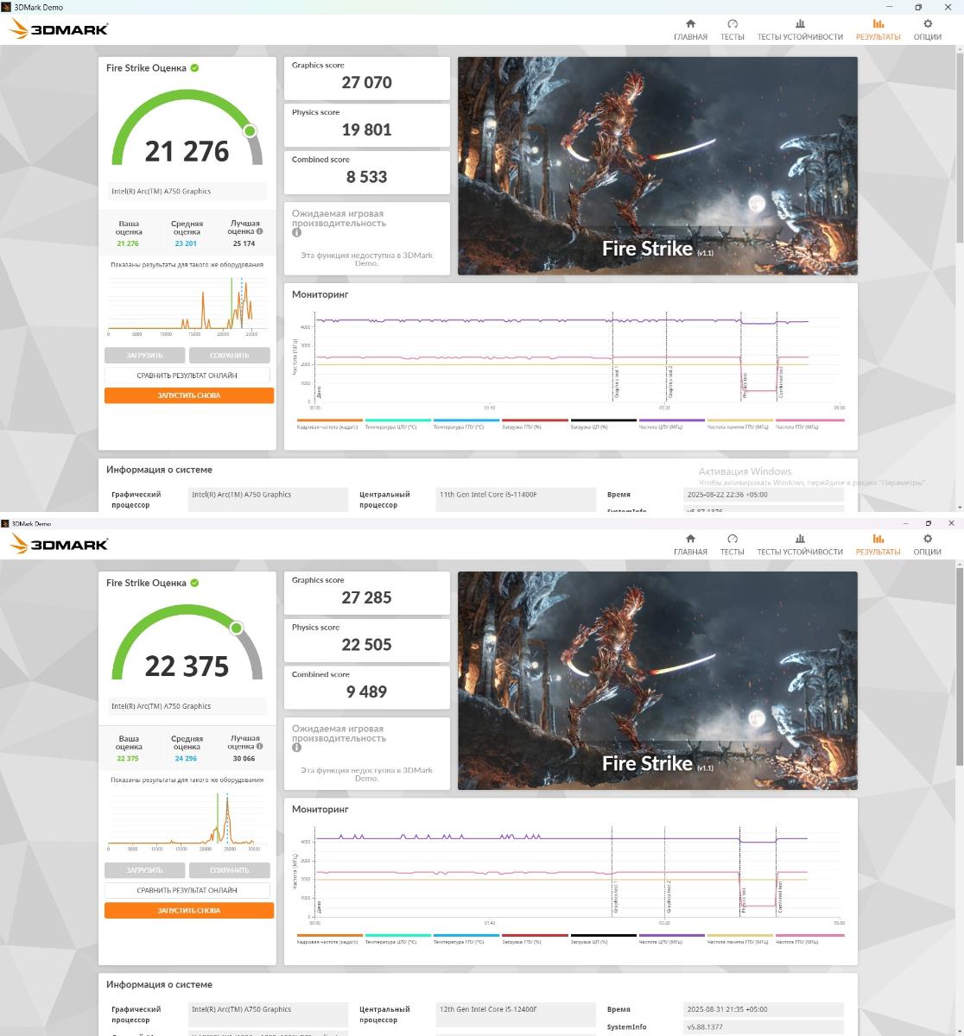Click Physics score 19 801 value
The height and width of the screenshot is (1036, 964).
click(366, 129)
